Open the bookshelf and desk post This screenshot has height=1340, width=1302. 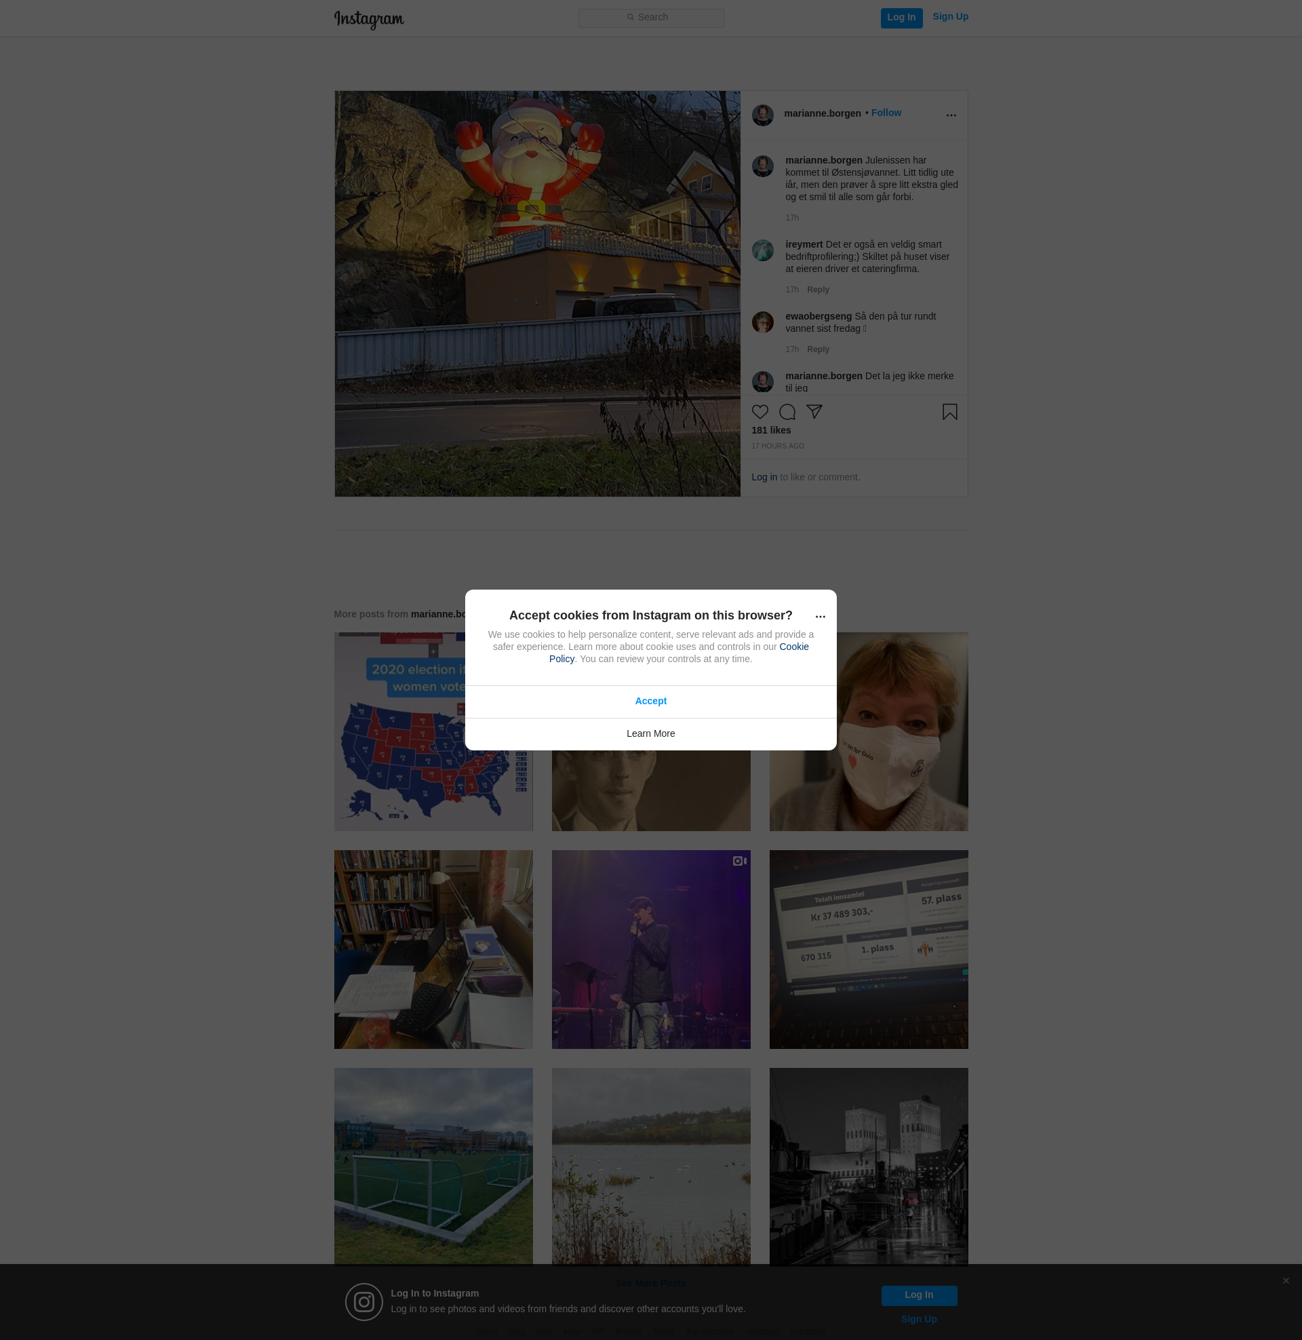pos(433,949)
